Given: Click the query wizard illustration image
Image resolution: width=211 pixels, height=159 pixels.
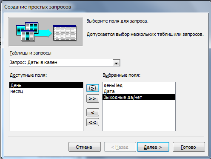Looking at the screenshot, I should pos(46,32).
